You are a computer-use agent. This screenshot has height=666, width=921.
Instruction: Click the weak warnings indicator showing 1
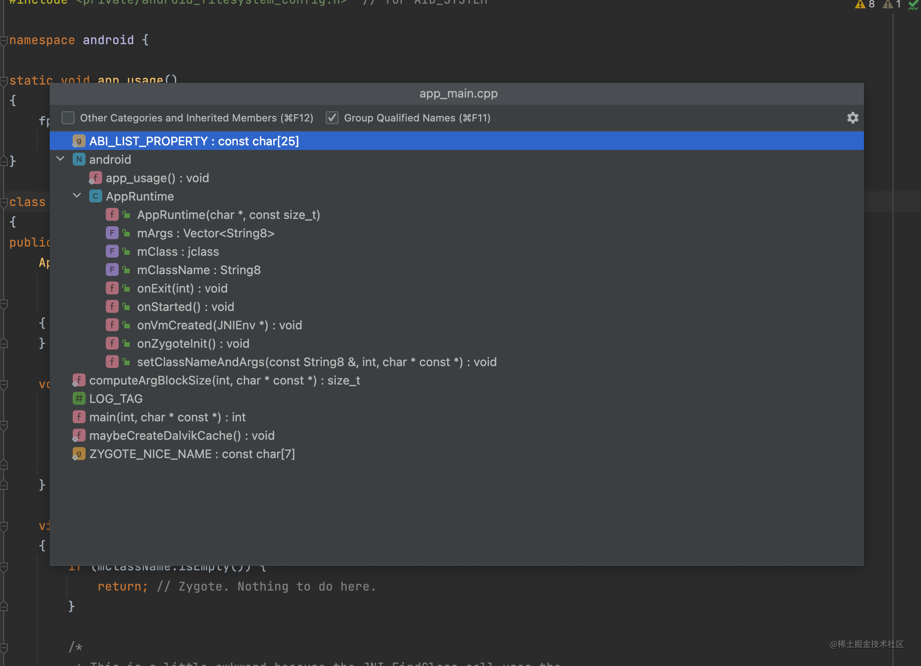892,4
